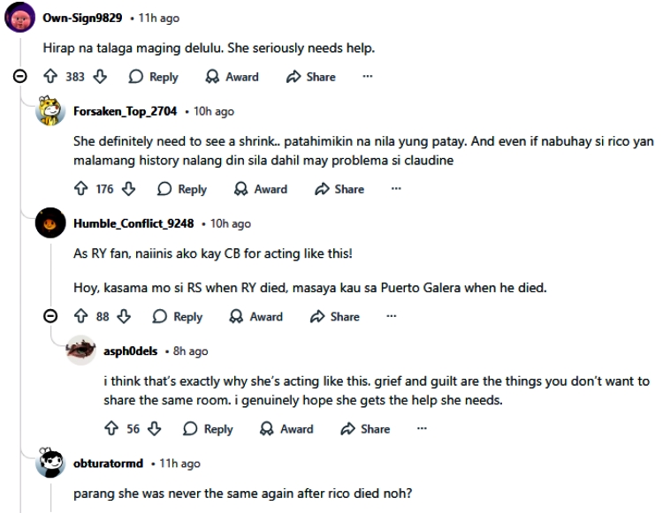Open more options on asph0dels' comment
This screenshot has width=663, height=513.
(x=422, y=429)
